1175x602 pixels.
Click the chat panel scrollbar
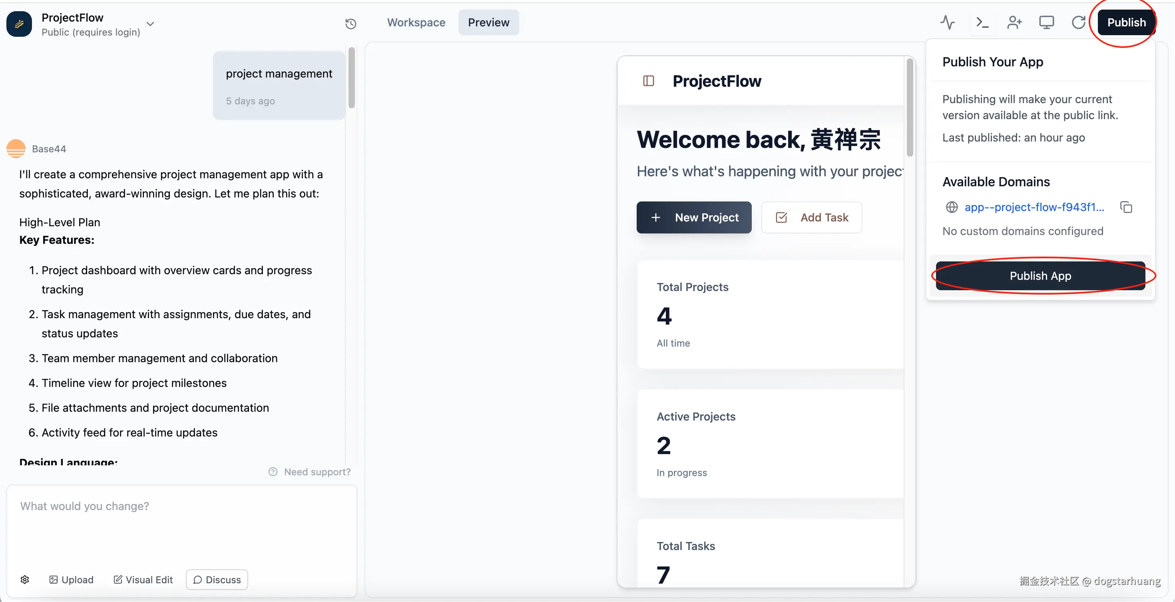351,78
